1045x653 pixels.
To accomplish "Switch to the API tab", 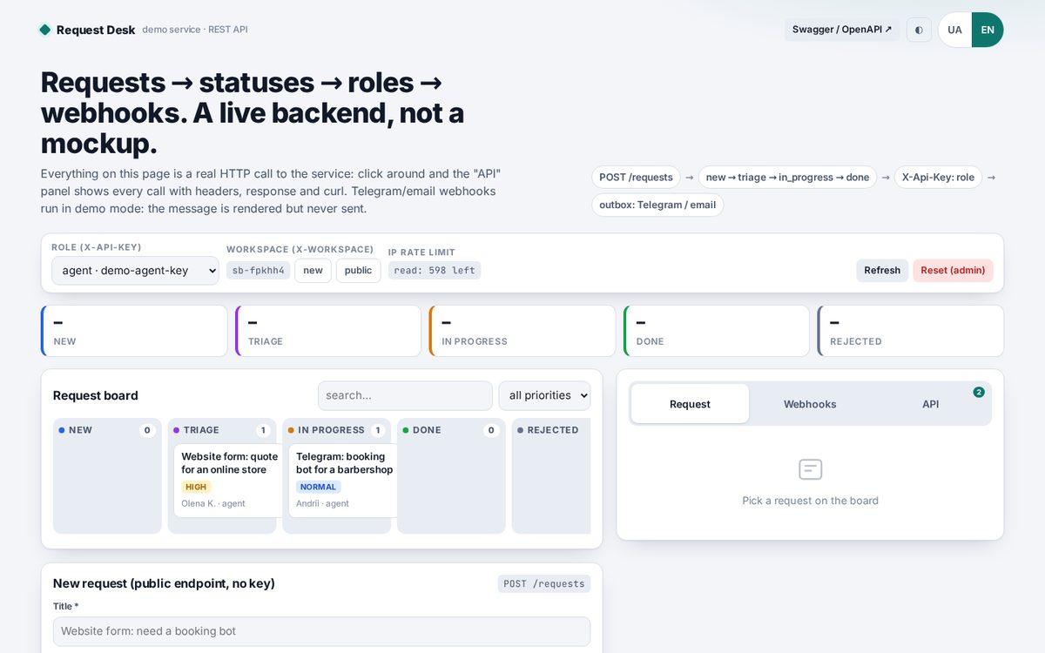I will click(x=930, y=404).
